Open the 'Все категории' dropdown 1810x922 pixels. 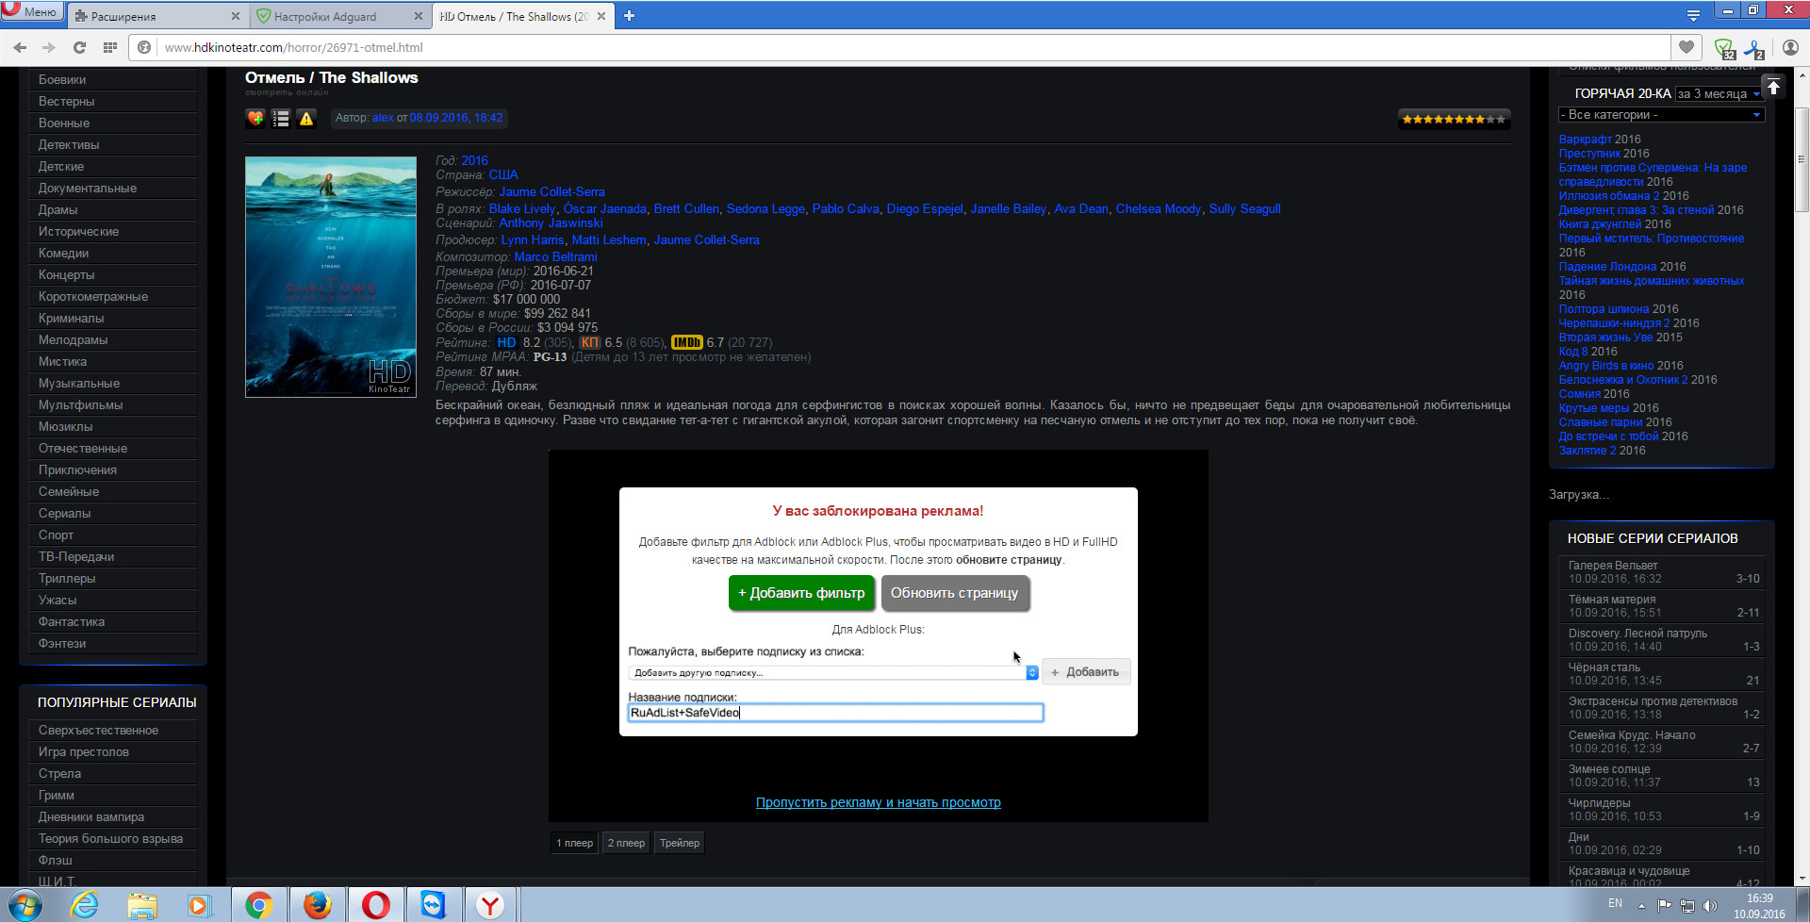pyautogui.click(x=1660, y=115)
